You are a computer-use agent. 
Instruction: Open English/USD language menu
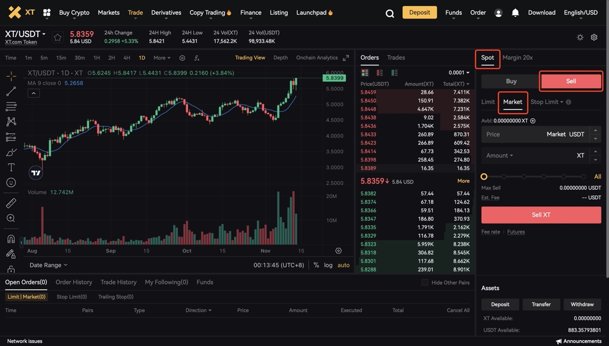click(581, 13)
